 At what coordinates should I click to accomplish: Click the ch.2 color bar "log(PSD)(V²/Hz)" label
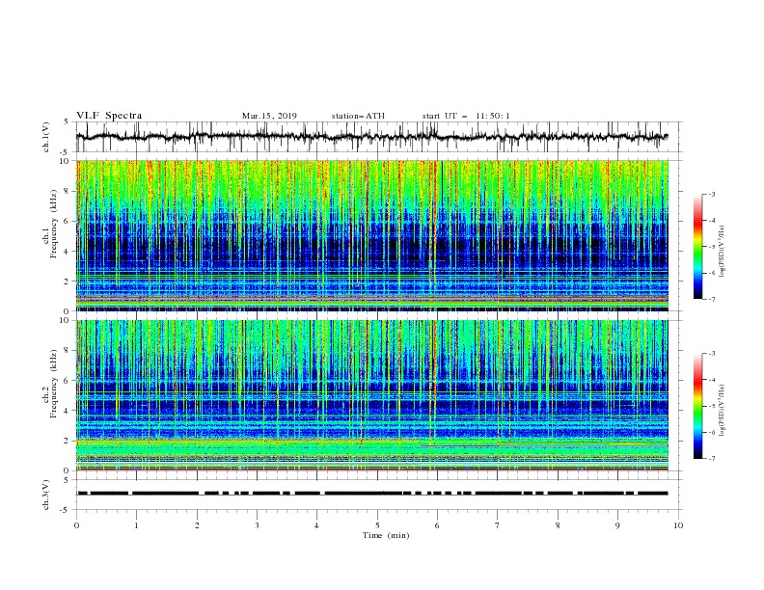coord(723,411)
